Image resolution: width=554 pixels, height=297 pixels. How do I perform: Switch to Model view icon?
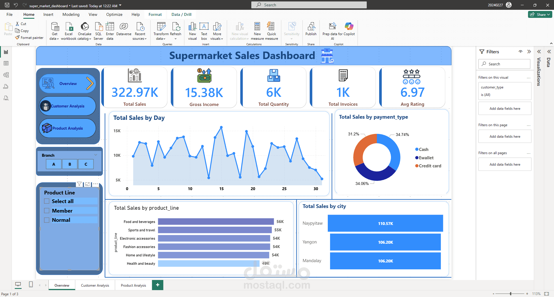6,75
